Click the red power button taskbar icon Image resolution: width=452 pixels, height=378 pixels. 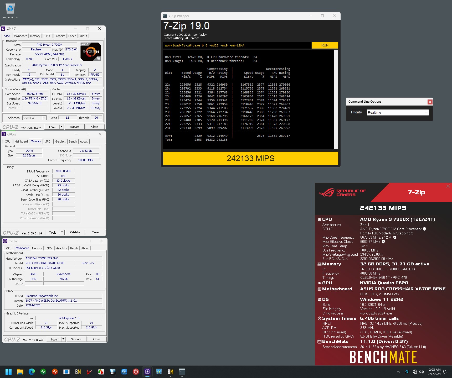136,372
